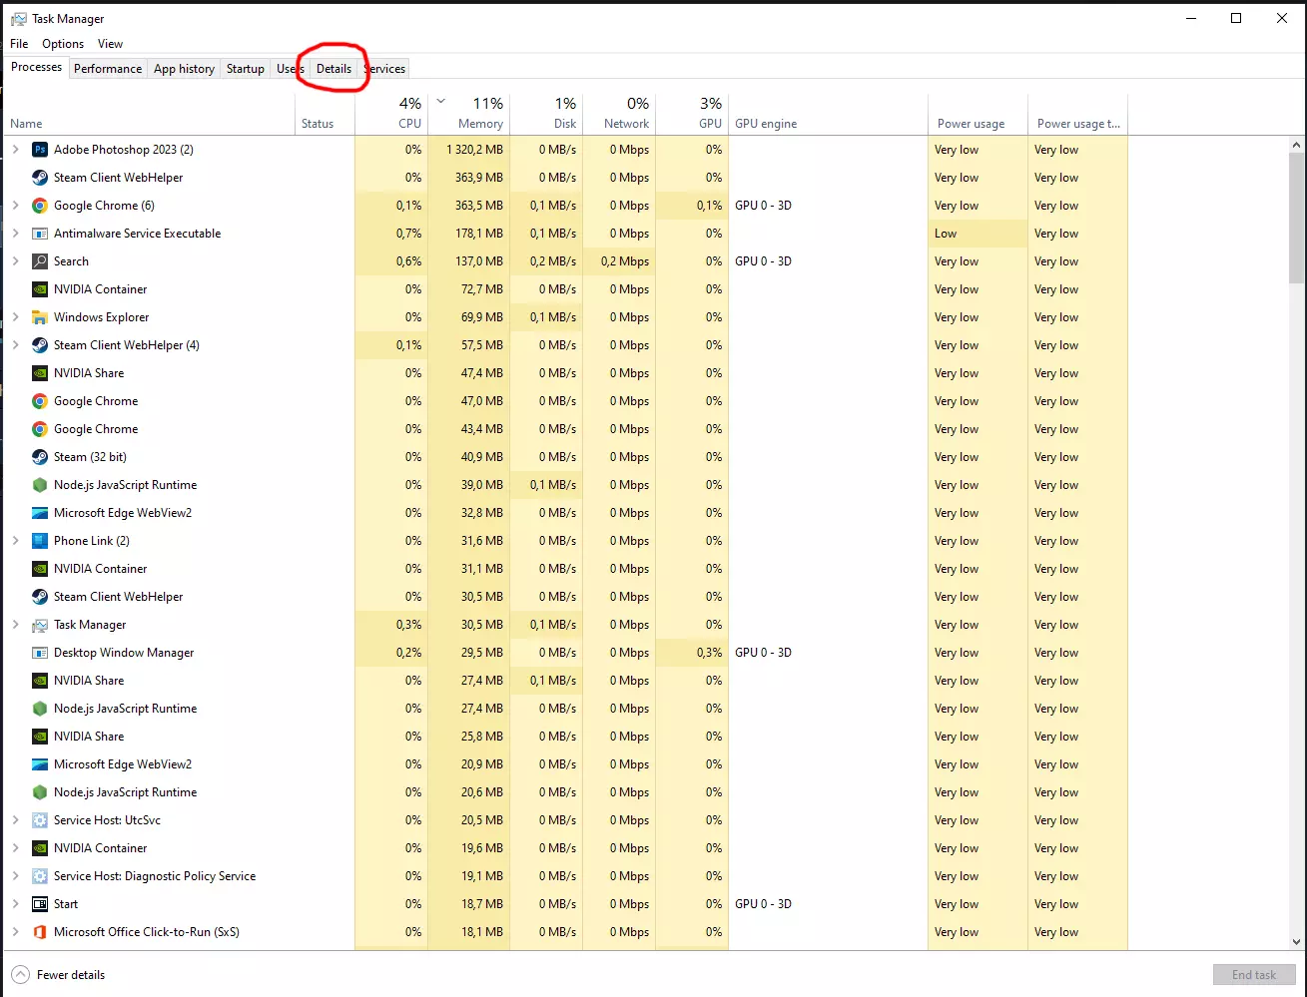
Task: Click the Power usage column header
Action: coord(978,114)
